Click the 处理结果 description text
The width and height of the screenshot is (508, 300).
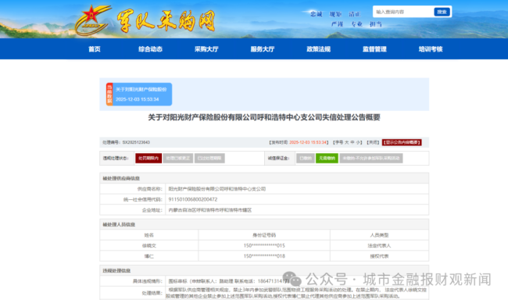click(x=296, y=293)
